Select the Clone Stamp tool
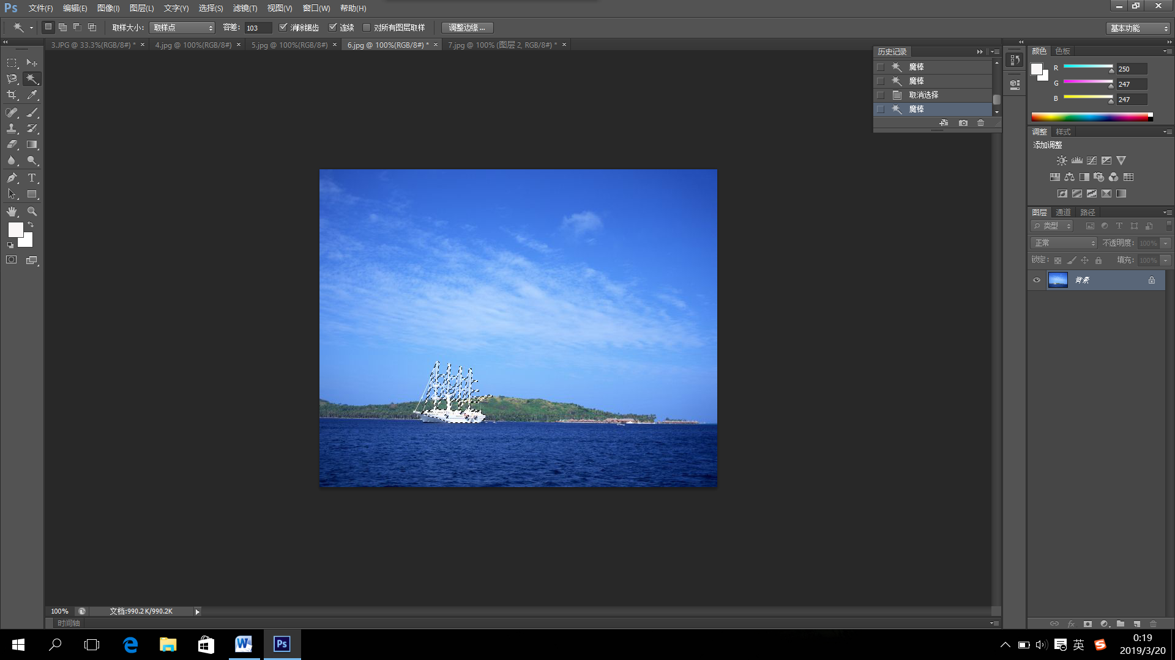The height and width of the screenshot is (660, 1175). (x=12, y=128)
